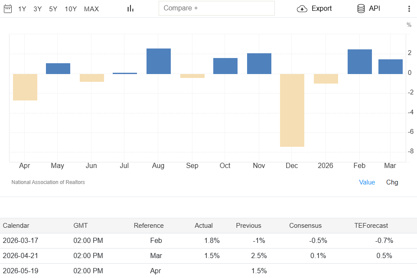Click the API button label
The image size is (417, 278).
point(375,9)
